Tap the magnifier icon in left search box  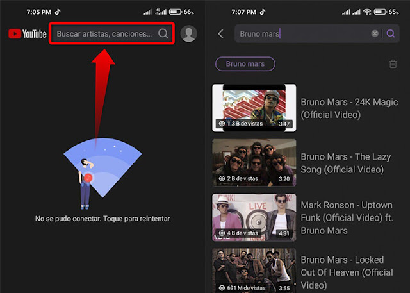(163, 33)
